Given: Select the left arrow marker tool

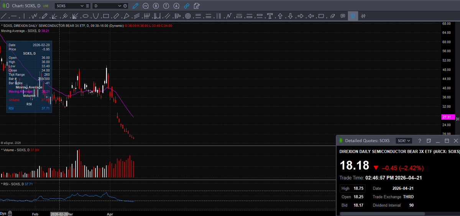Looking at the screenshot, I should [311, 16].
